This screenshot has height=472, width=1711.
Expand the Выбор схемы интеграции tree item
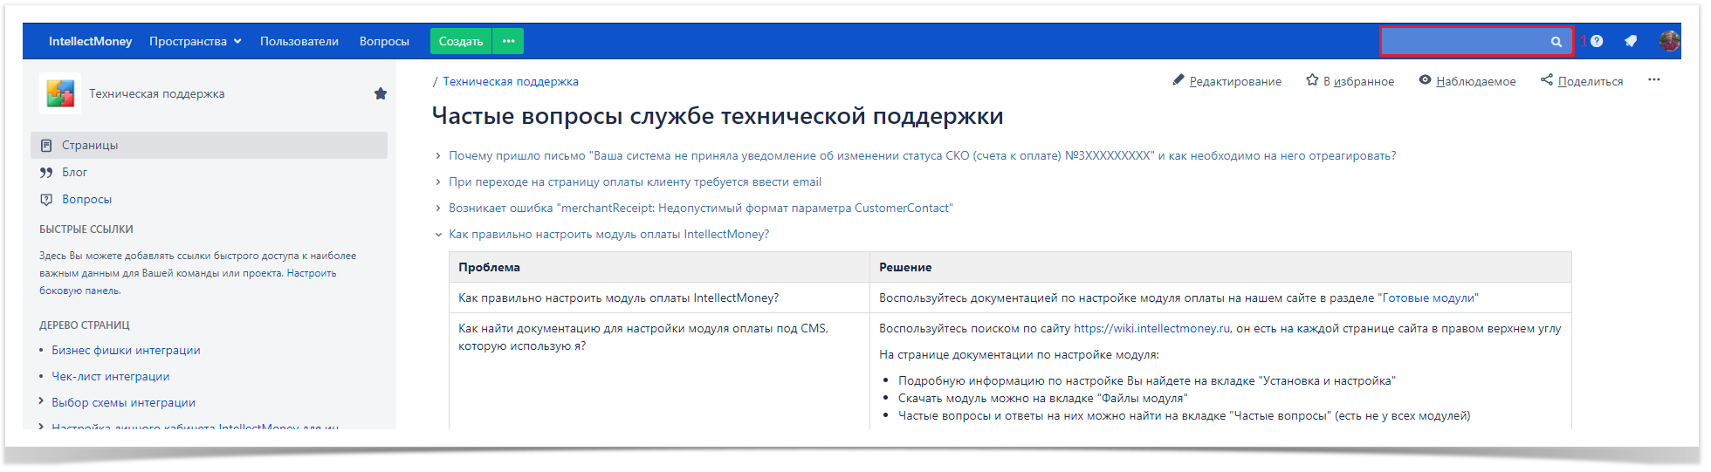[x=41, y=401]
